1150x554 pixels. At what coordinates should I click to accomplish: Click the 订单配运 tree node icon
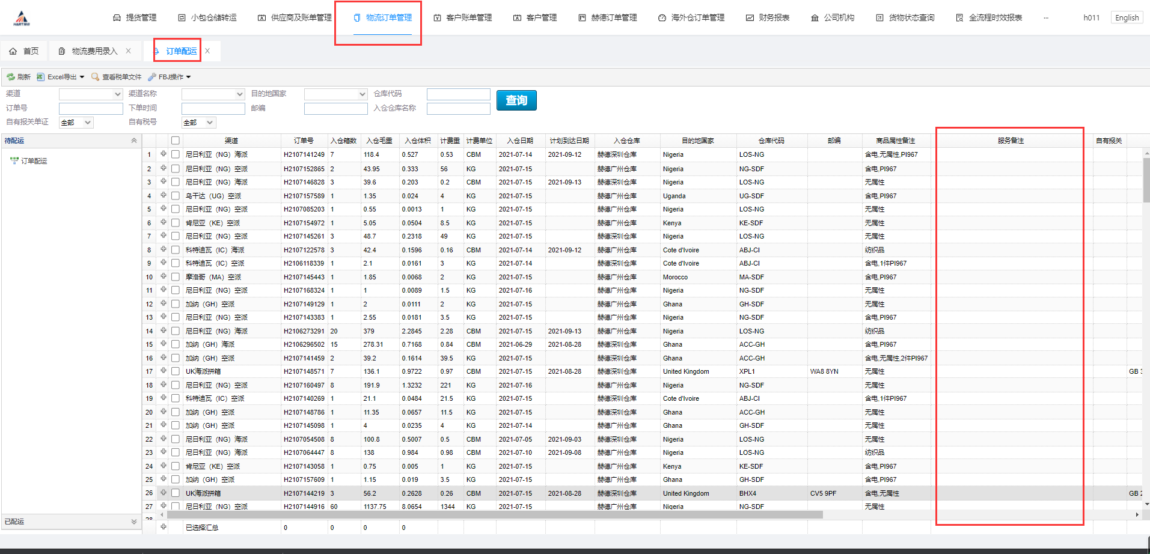tap(14, 161)
